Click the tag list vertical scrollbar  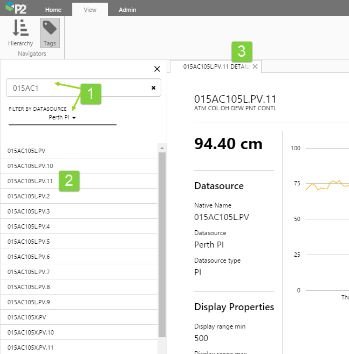[161, 243]
